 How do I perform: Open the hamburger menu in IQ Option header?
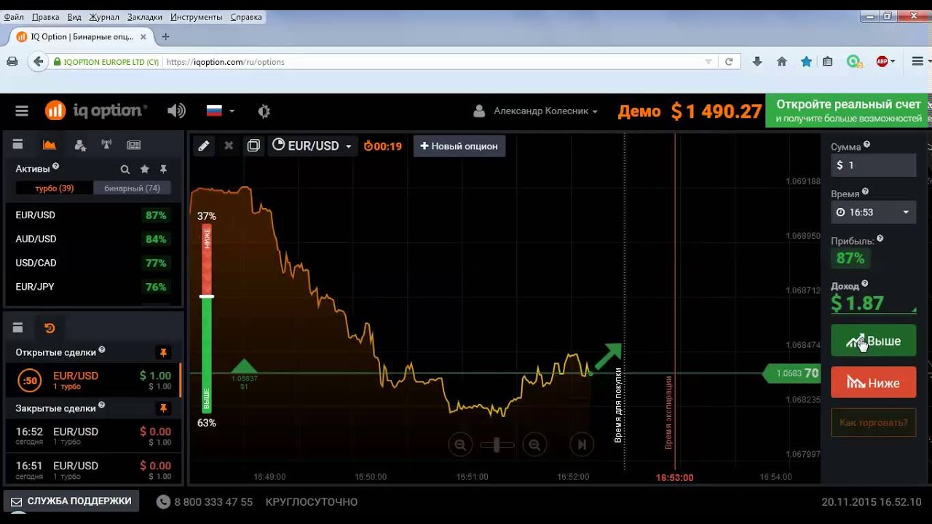point(22,111)
